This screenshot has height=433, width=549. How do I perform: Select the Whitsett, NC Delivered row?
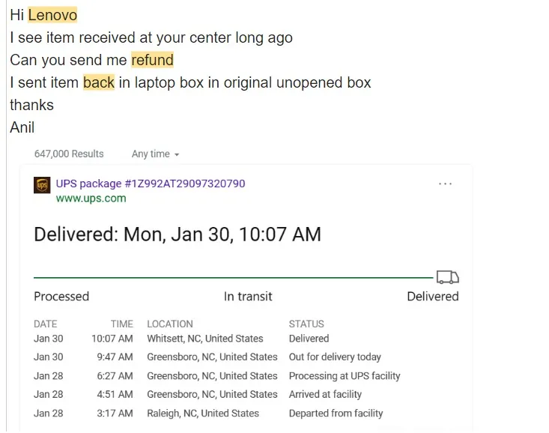[x=217, y=339]
